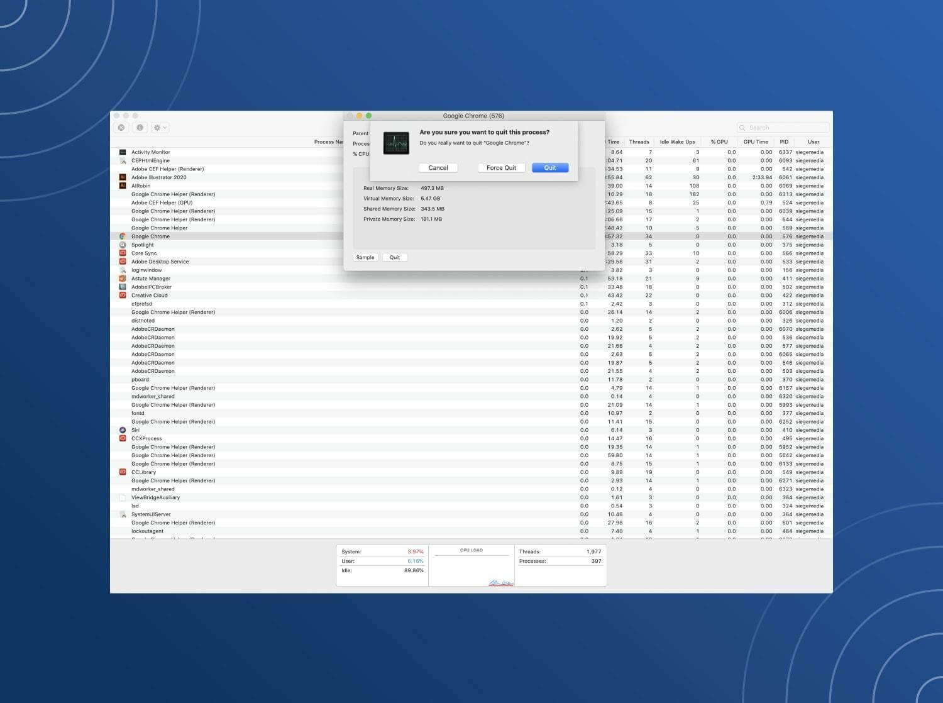Click the Astute Manager icon
The image size is (943, 703).
coord(123,279)
